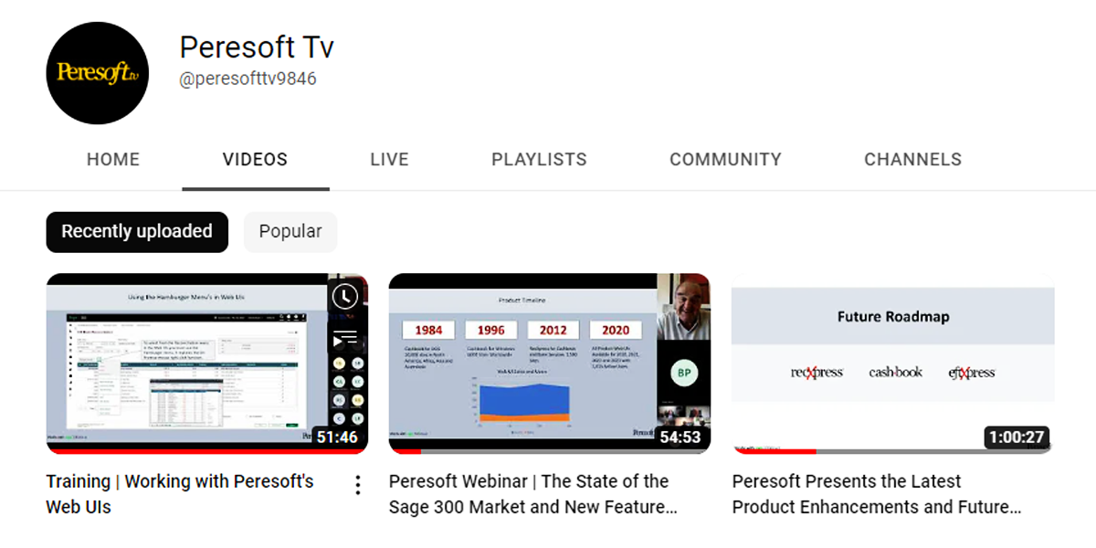Open more options menu for Training video
Image resolution: width=1096 pixels, height=548 pixels.
coord(358,485)
